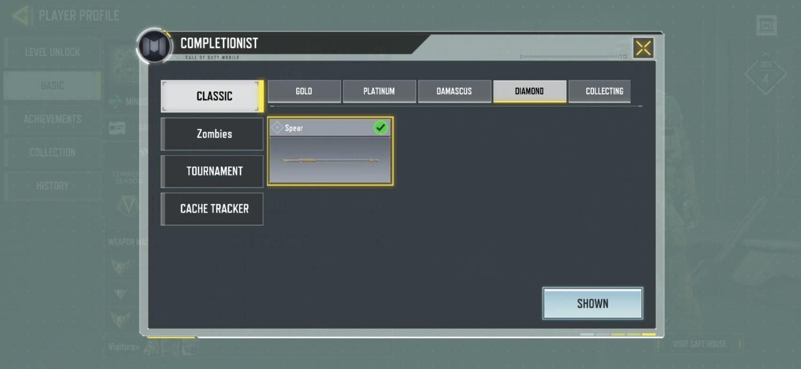Image resolution: width=801 pixels, height=369 pixels.
Task: Switch to the Platinum camo tab
Action: pyautogui.click(x=379, y=91)
